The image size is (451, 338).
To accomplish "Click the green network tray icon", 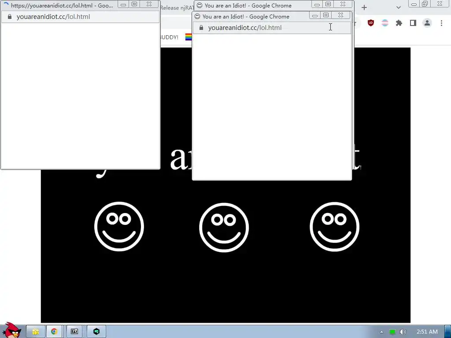I will tap(392, 332).
